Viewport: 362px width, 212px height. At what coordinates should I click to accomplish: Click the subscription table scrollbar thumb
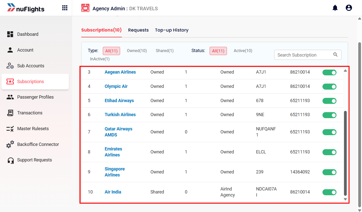(x=345, y=153)
